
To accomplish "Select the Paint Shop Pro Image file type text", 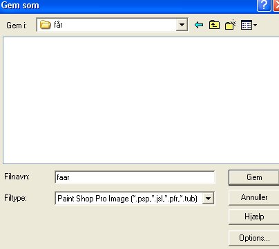I will (x=127, y=199).
